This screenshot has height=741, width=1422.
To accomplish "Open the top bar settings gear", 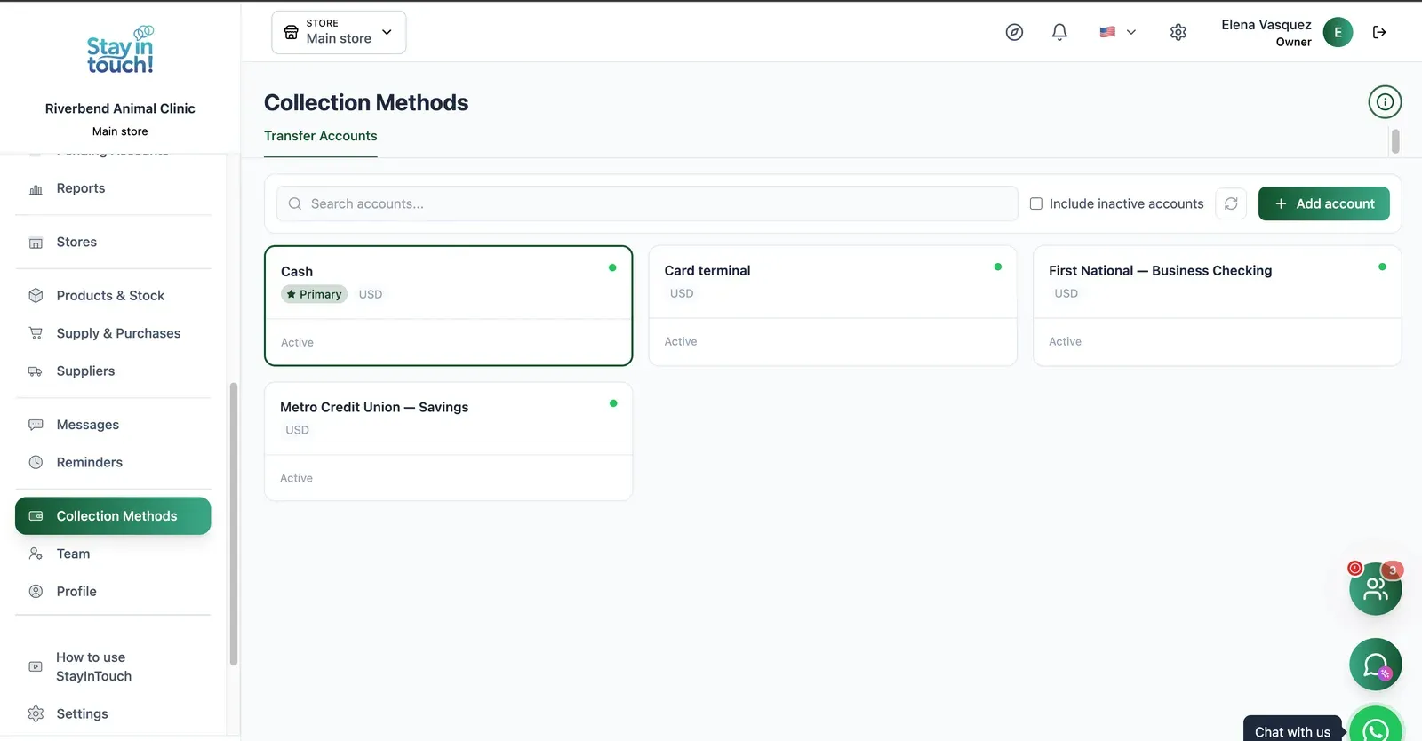I will [x=1178, y=32].
